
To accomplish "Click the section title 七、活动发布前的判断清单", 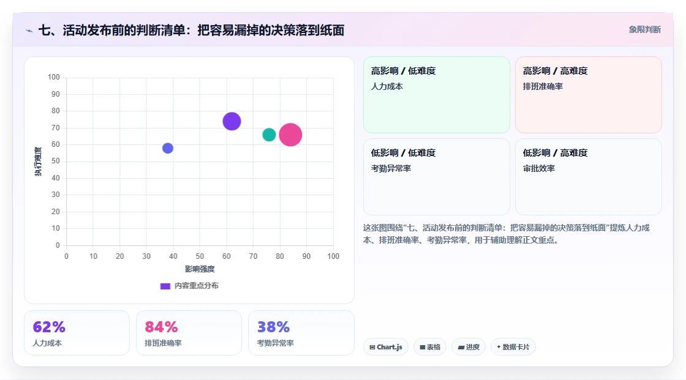I will pyautogui.click(x=191, y=30).
